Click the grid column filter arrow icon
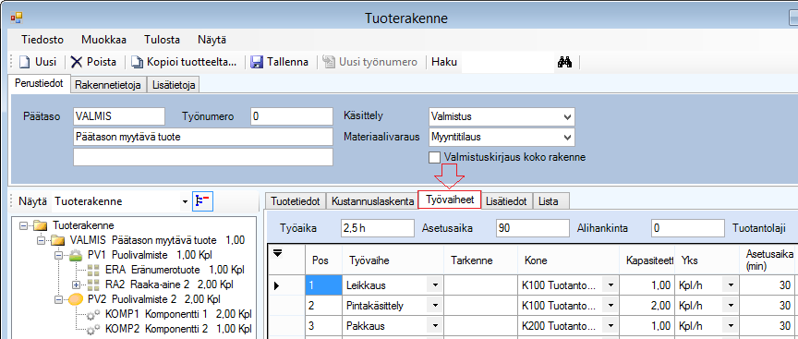Image resolution: width=798 pixels, height=339 pixels. (x=277, y=253)
